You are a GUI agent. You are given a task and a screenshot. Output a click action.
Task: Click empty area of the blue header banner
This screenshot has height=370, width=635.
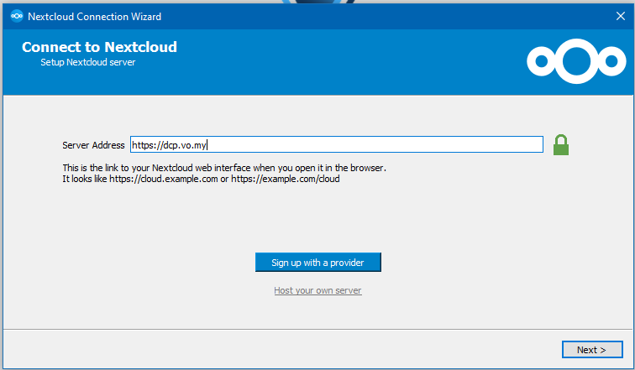tap(353, 63)
